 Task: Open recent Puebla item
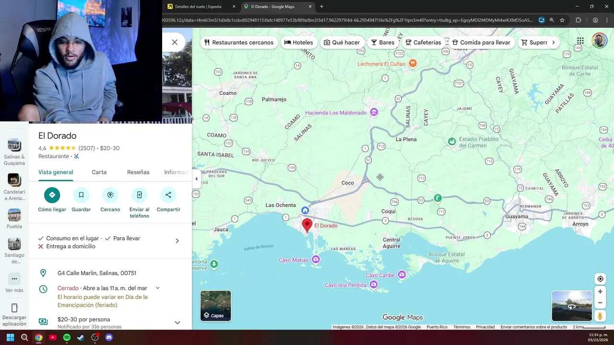click(14, 219)
